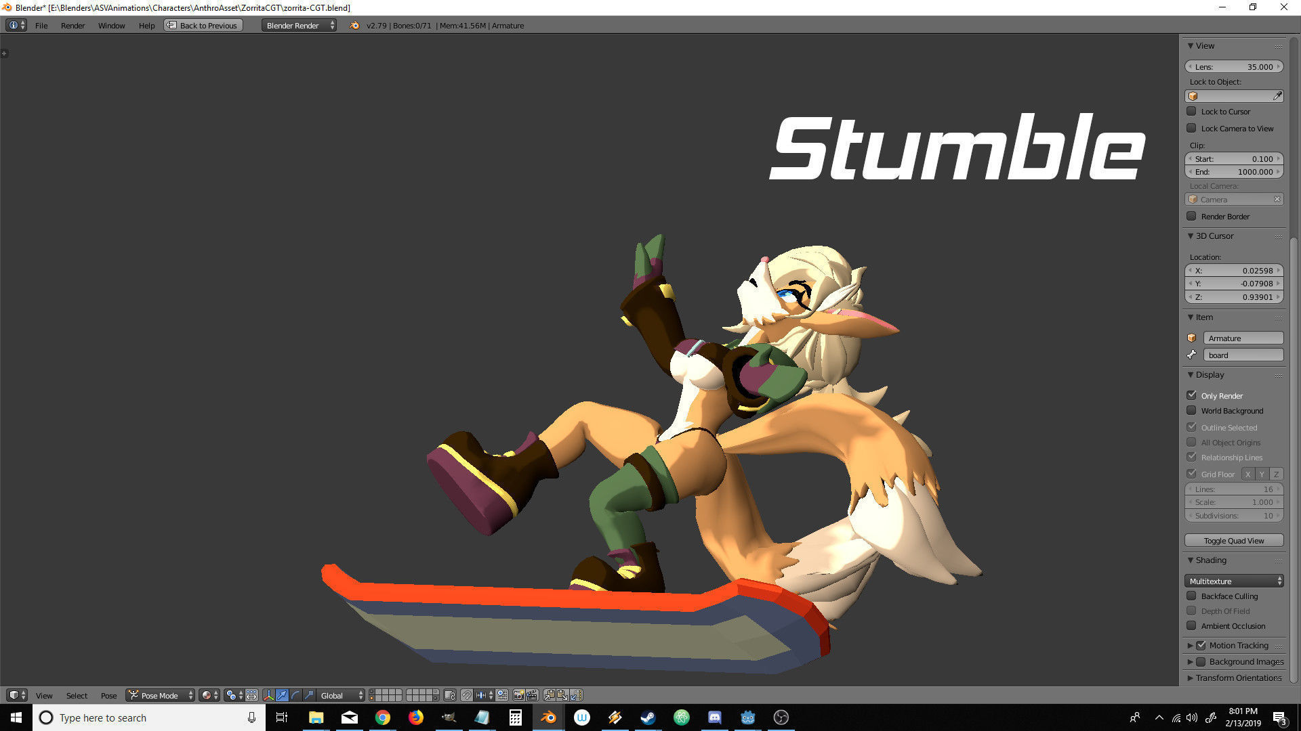Open the viewport shading selector
1301x731 pixels.
coord(209,695)
